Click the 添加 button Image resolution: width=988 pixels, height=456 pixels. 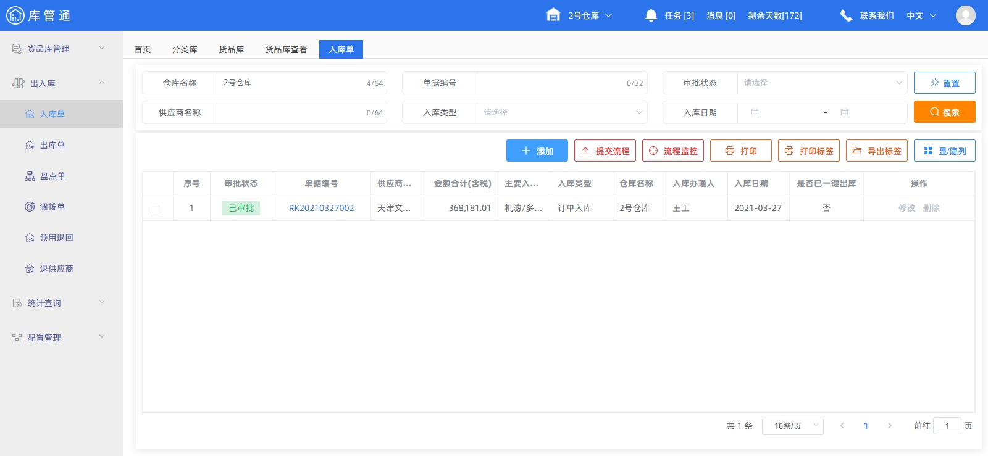pos(537,151)
